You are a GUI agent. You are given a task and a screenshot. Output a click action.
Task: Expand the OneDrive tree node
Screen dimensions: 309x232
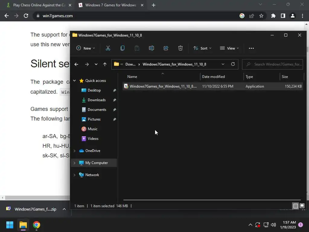(75, 151)
